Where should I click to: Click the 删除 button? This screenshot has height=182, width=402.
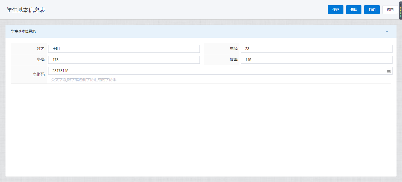(354, 10)
